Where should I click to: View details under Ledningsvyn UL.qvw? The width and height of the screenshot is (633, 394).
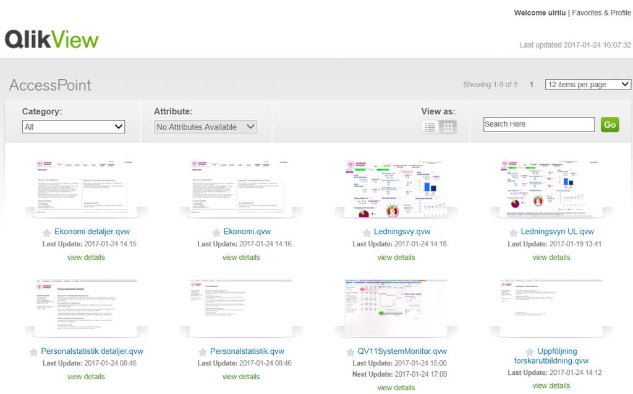point(551,258)
